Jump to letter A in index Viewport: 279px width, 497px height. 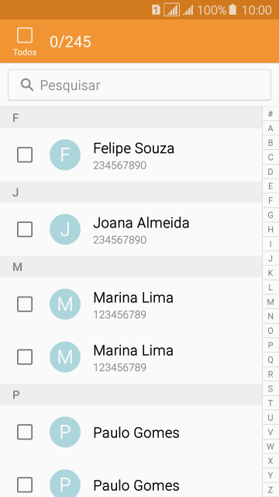pyautogui.click(x=270, y=128)
